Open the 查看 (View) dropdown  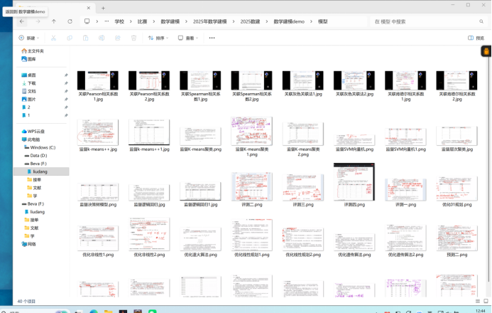pos(188,38)
